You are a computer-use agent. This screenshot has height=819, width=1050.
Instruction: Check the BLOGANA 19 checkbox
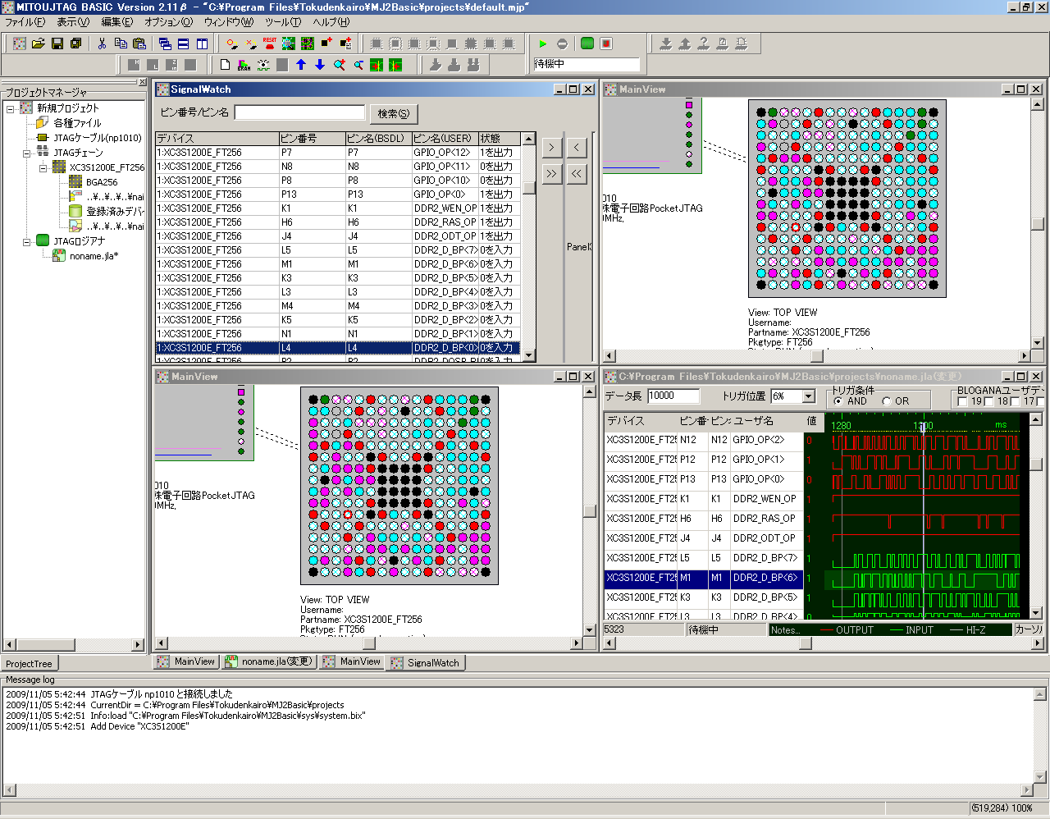tap(963, 401)
